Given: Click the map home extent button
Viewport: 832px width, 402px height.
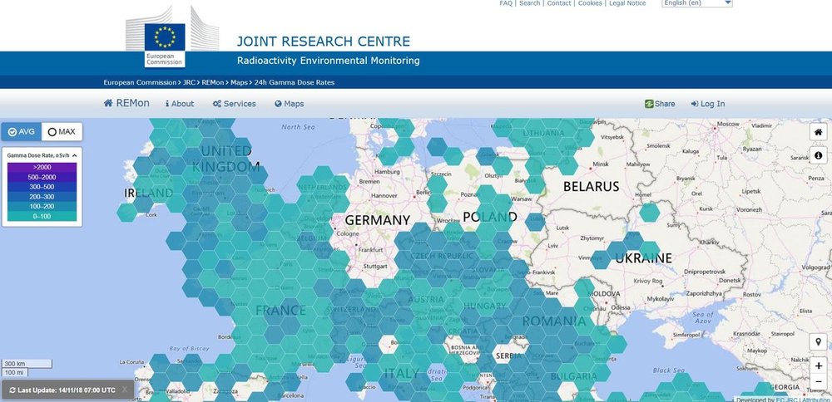Looking at the screenshot, I should [x=818, y=133].
